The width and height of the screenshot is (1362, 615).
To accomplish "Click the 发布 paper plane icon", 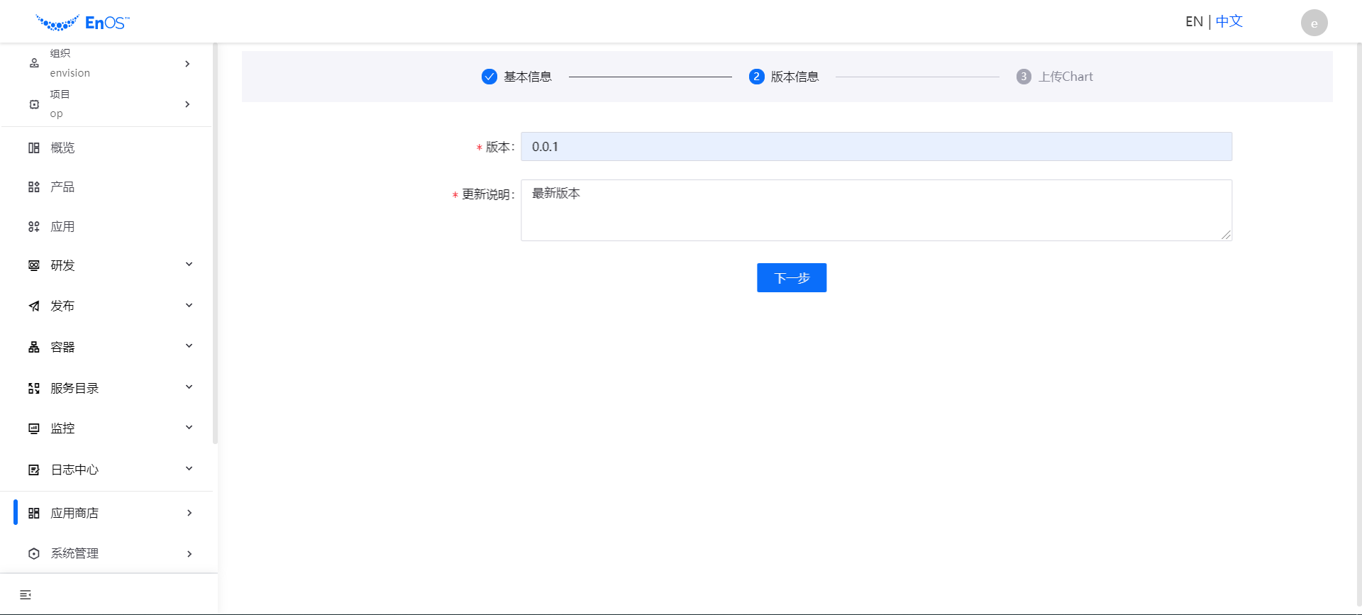I will point(34,306).
